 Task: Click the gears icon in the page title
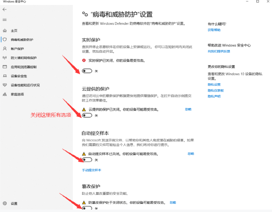(85, 14)
